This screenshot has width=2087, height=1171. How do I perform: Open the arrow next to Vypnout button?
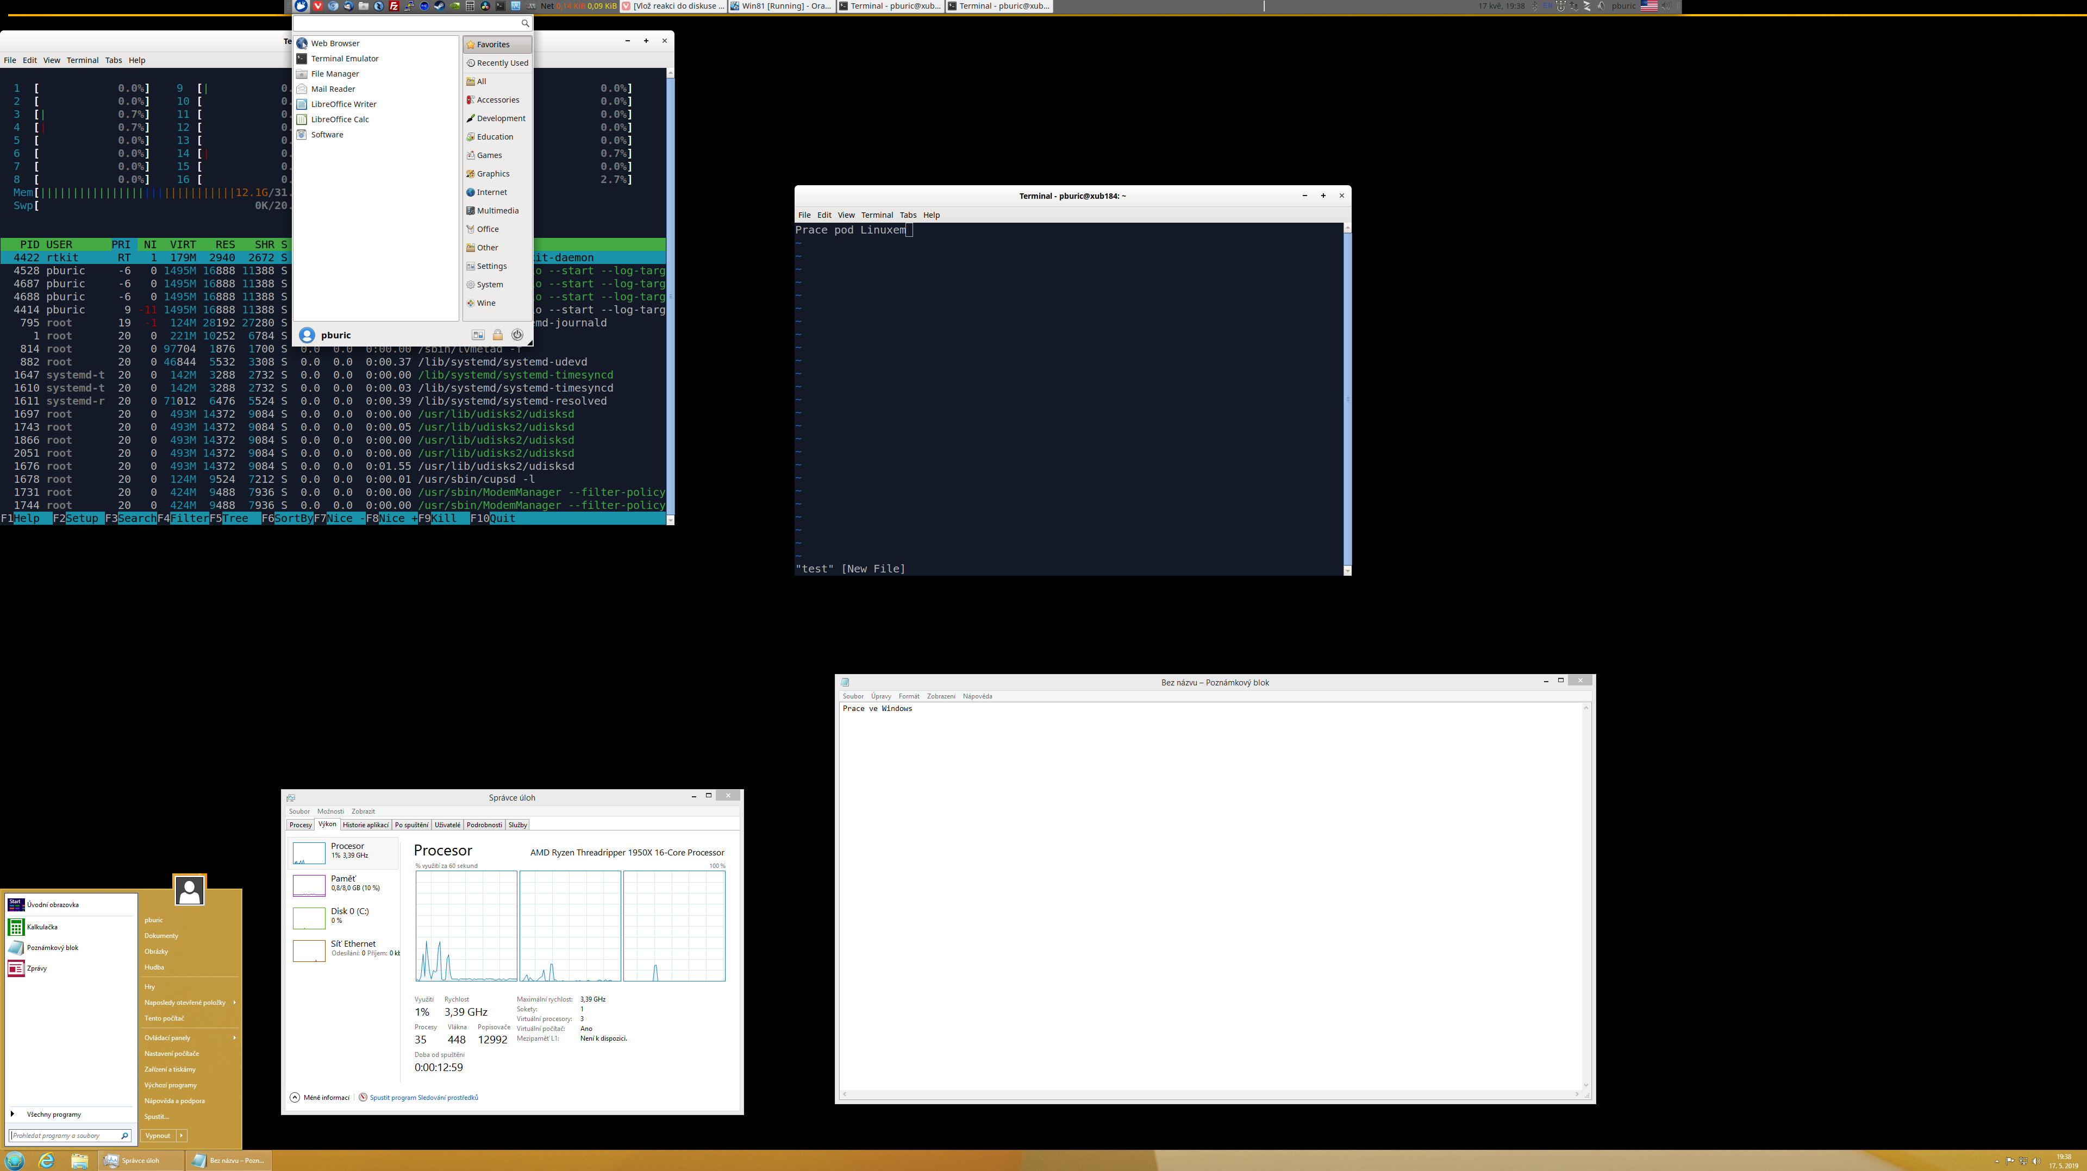[182, 1135]
